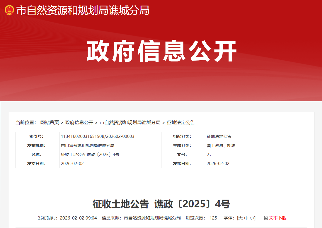Set font size to 大
Viewport: 322px width, 228px height.
241,218
